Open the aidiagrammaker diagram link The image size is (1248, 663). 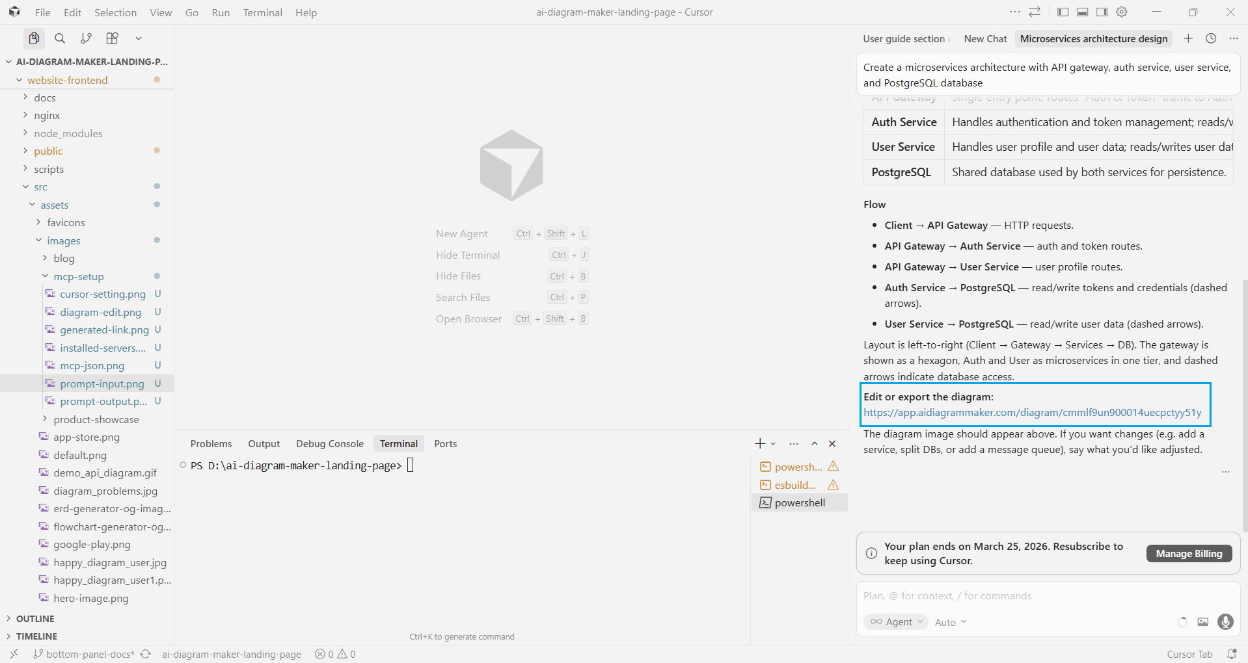pyautogui.click(x=1031, y=412)
